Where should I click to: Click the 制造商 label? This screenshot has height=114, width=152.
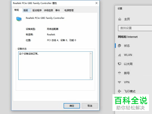(x=29, y=35)
